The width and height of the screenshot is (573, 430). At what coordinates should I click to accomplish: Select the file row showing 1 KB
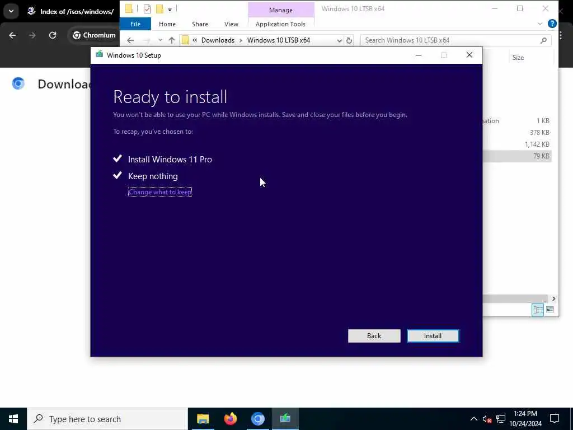516,121
